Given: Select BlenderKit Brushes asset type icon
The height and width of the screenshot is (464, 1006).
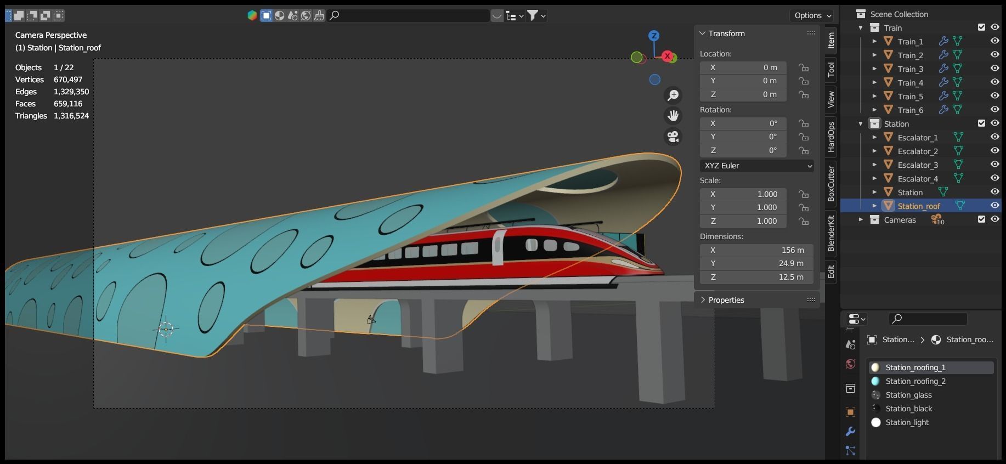Looking at the screenshot, I should [x=319, y=15].
